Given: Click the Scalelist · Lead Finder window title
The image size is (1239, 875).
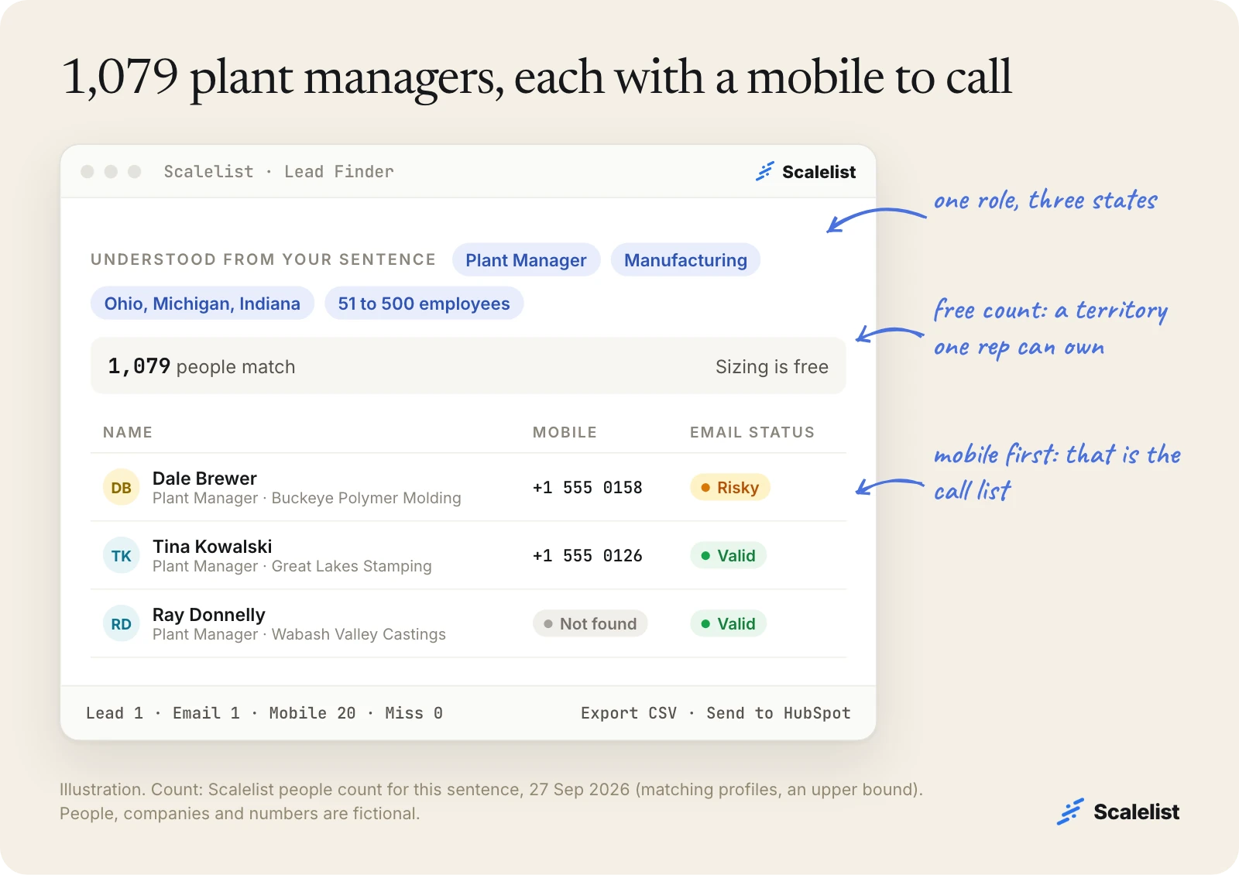Looking at the screenshot, I should tap(279, 172).
